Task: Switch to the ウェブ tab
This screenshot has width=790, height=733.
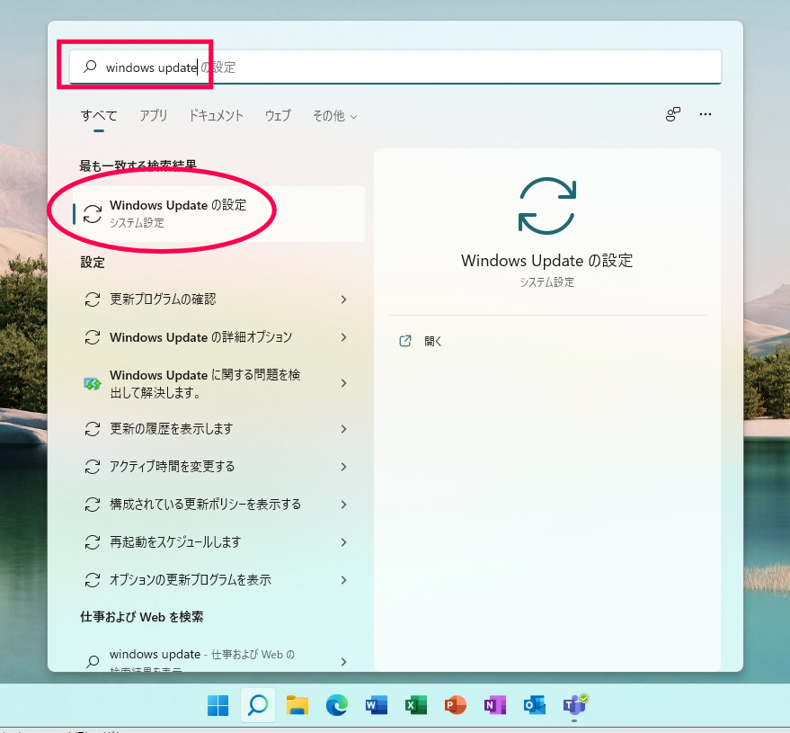Action: [278, 116]
